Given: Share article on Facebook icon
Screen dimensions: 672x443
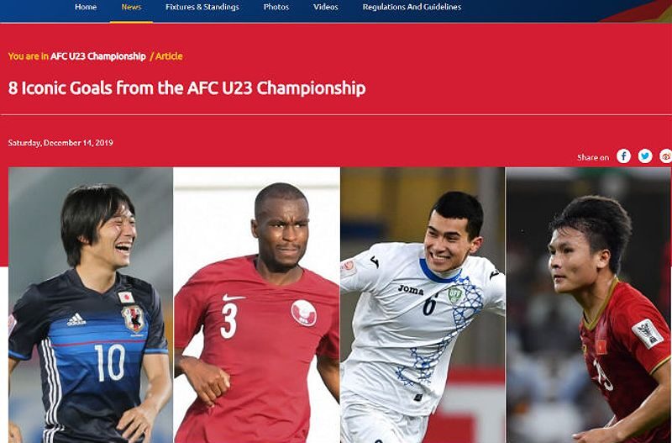Looking at the screenshot, I should point(623,156).
